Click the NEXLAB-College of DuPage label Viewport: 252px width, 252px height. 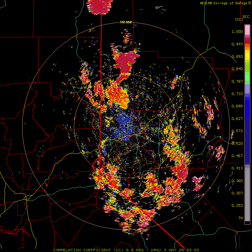point(223,3)
